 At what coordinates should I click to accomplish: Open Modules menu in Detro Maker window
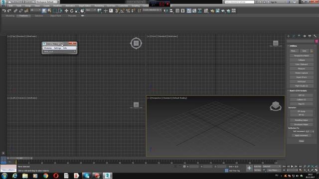point(48,48)
